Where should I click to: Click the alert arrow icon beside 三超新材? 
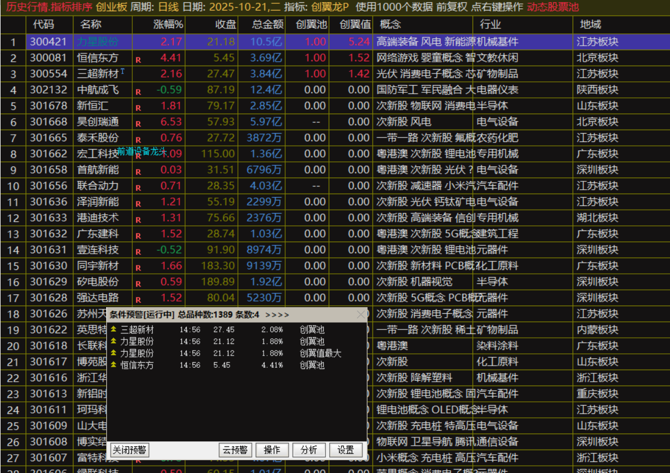click(114, 330)
